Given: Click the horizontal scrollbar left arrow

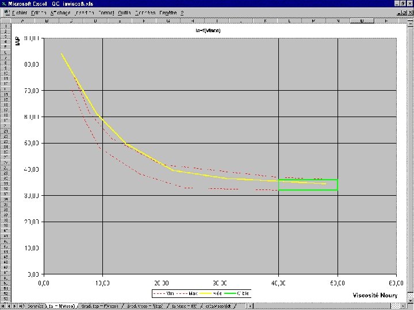Looking at the screenshot, I should (250, 307).
